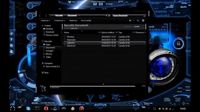Image resolution: width=200 pixels, height=112 pixels.
Task: Select the Lightshot folder row
Action: [x=104, y=43]
